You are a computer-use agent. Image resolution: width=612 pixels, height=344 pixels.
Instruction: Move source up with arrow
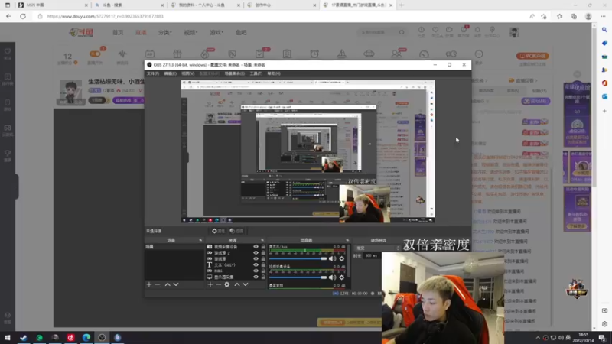[x=237, y=284]
